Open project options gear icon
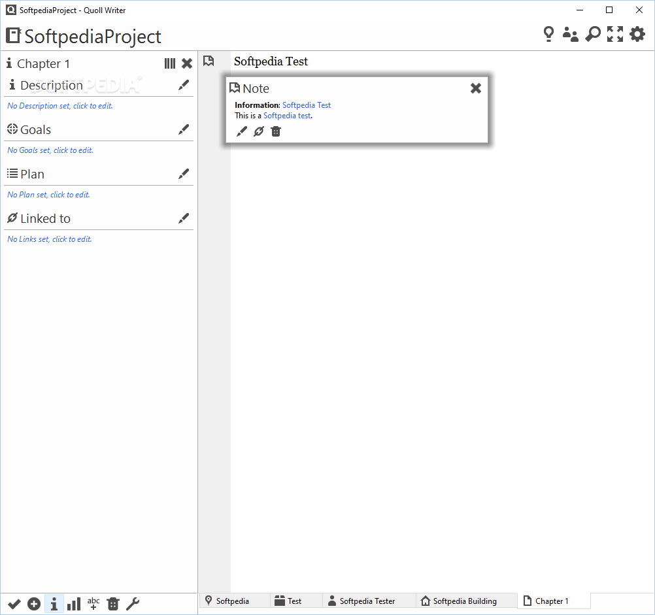 (637, 34)
